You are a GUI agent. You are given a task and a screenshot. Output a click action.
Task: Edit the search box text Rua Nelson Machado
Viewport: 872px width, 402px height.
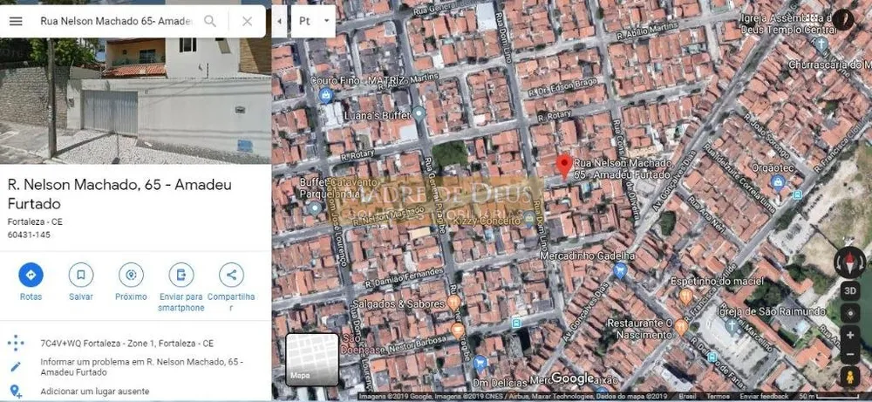pos(116,21)
